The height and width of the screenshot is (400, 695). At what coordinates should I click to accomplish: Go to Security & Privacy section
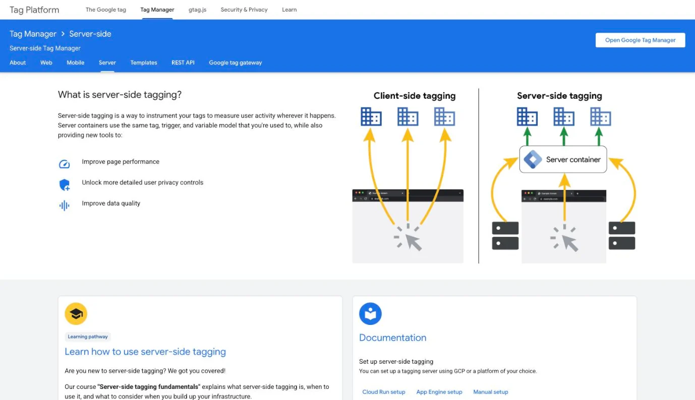[244, 10]
